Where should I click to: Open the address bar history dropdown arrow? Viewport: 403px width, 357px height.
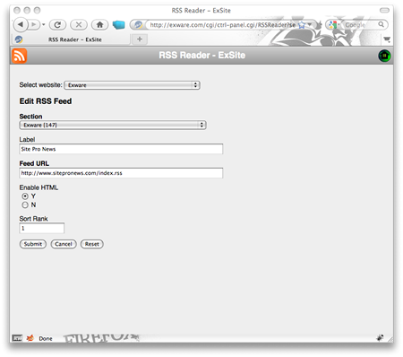pyautogui.click(x=310, y=24)
